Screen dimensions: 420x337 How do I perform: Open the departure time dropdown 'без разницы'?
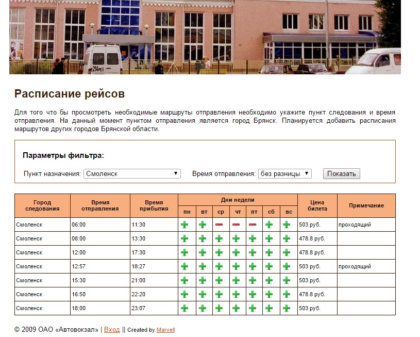click(x=284, y=174)
